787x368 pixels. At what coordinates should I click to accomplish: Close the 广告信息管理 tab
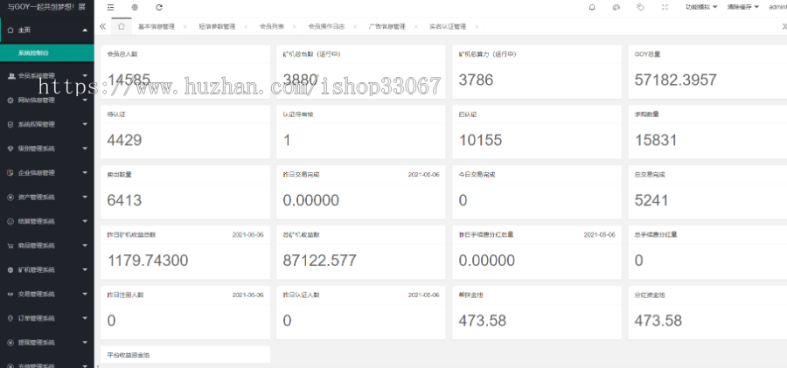click(x=415, y=26)
